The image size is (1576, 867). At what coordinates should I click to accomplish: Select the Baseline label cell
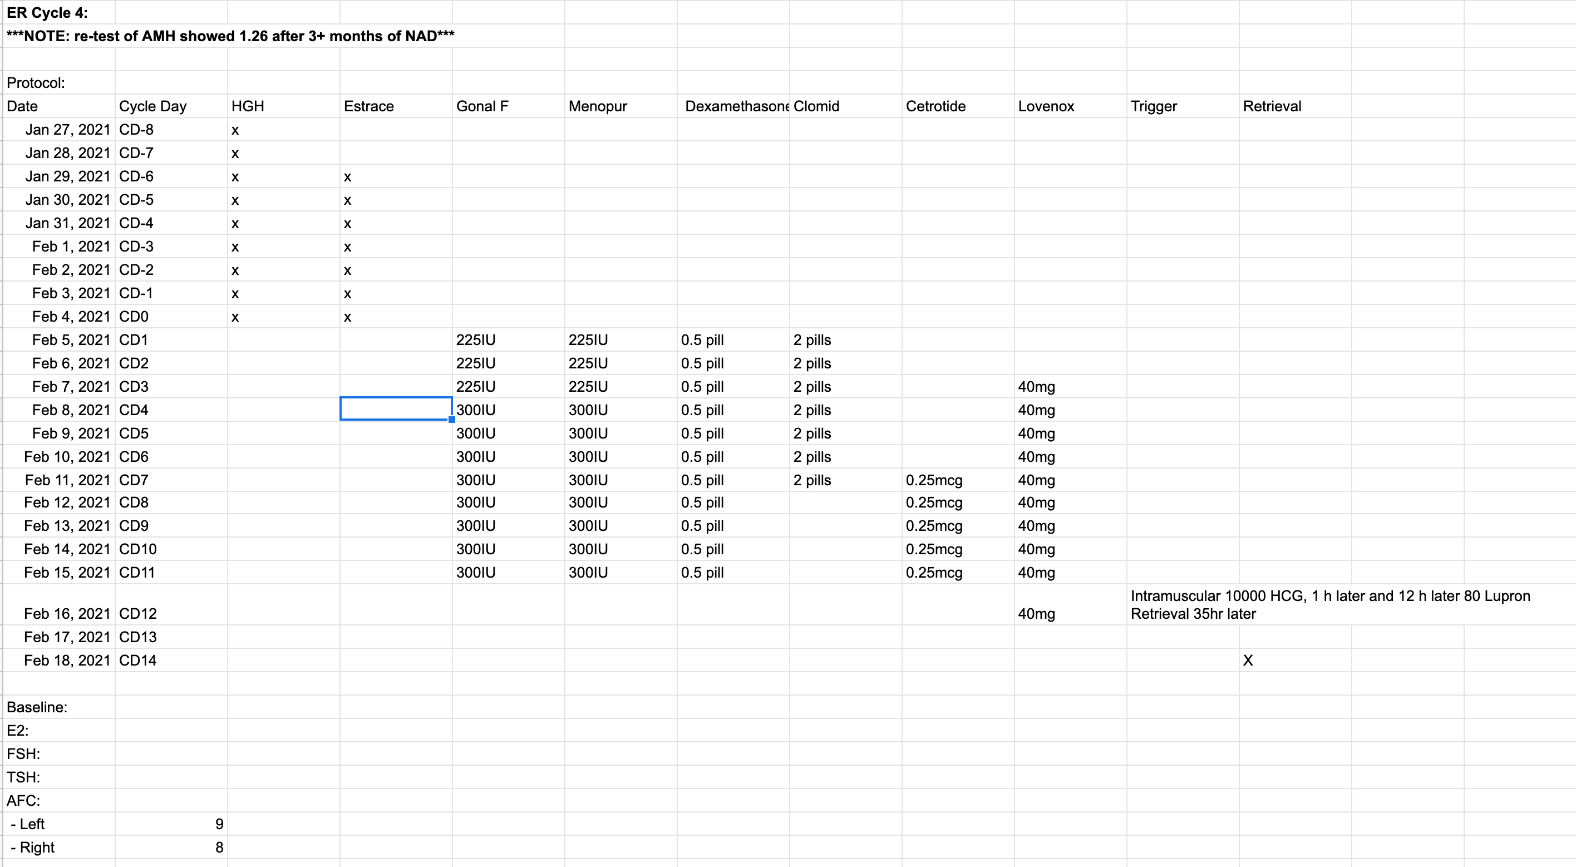pos(37,707)
